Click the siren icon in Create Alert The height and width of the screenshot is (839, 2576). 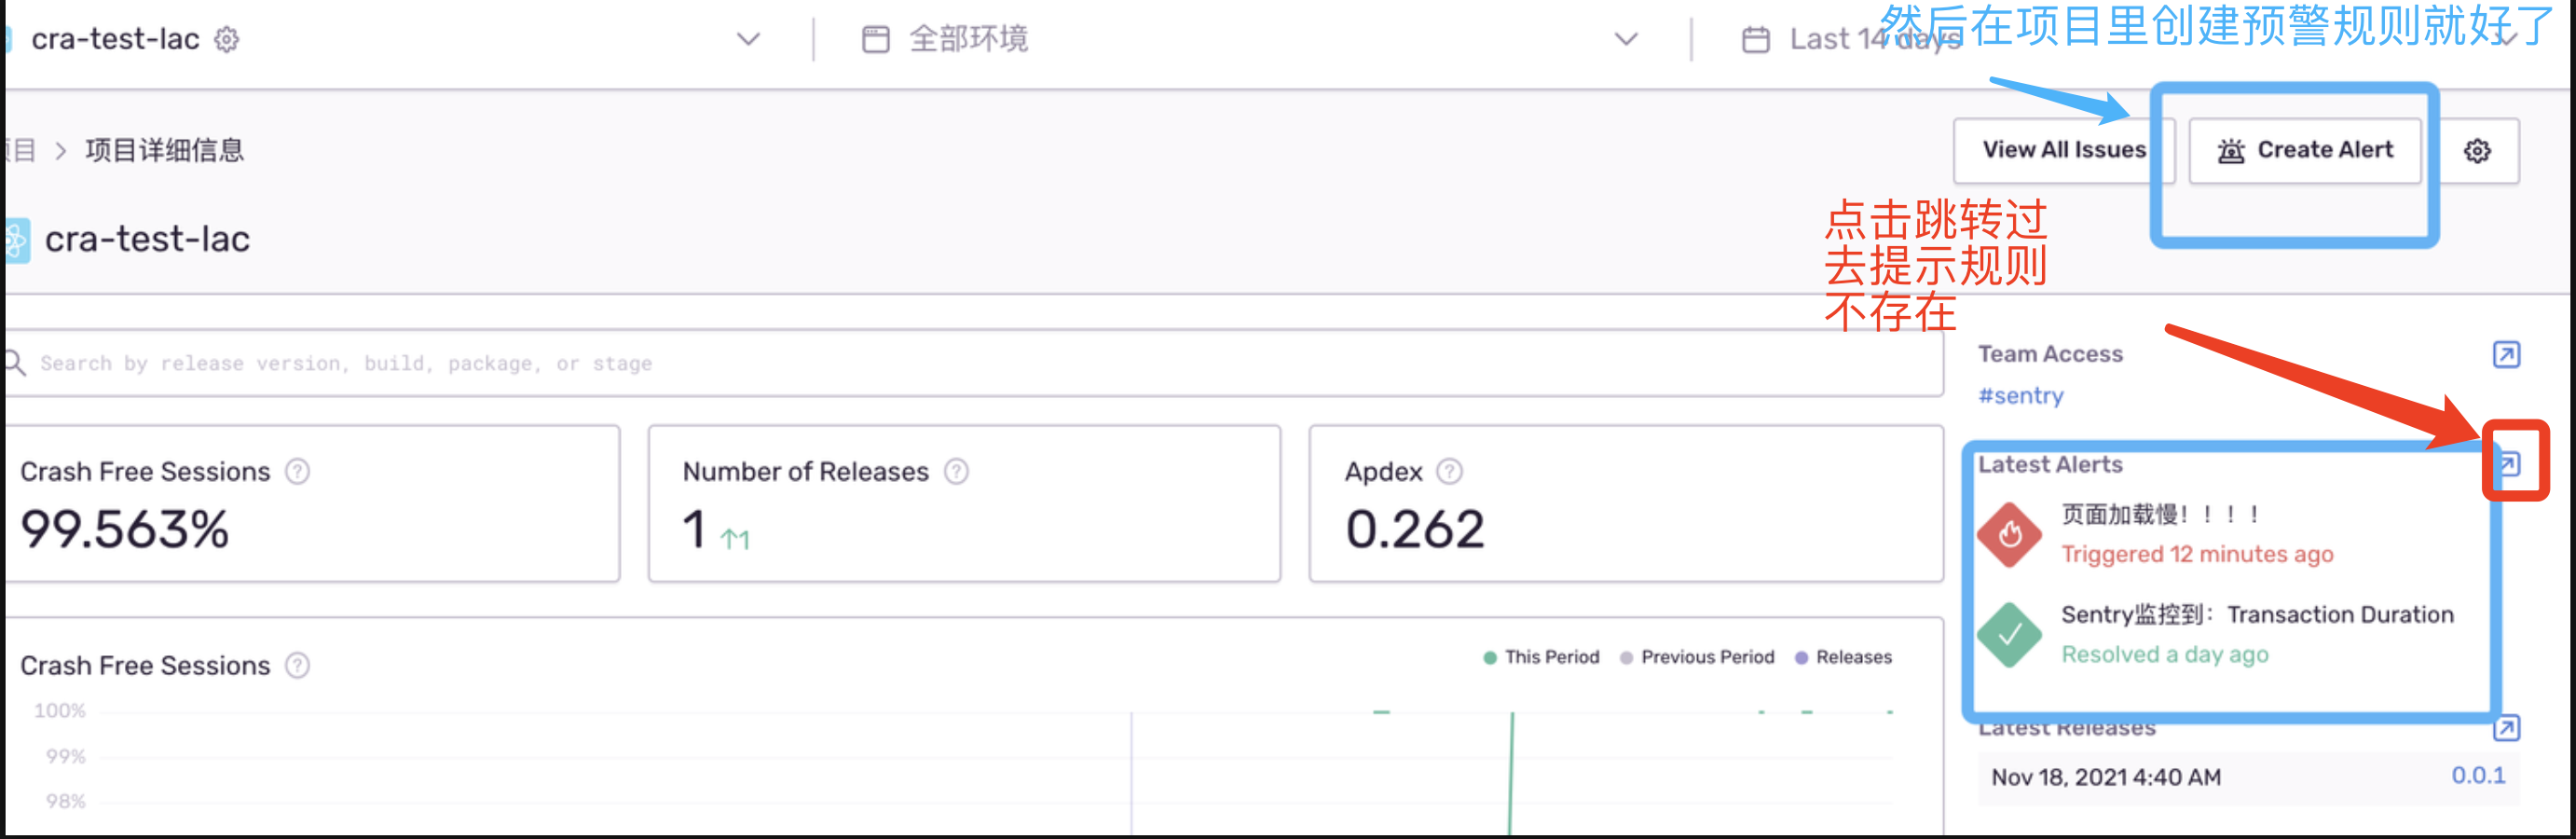2231,150
